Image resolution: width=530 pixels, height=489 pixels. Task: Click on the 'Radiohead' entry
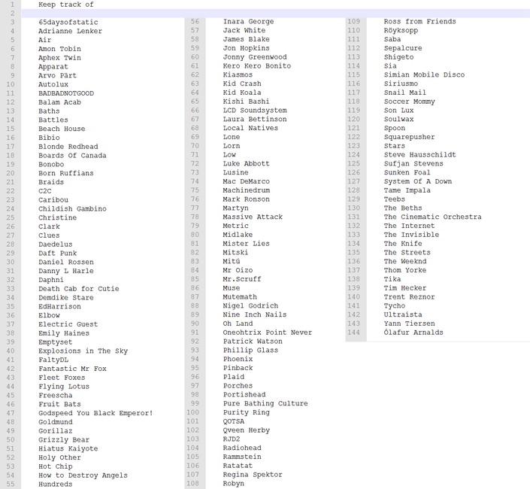coord(242,448)
